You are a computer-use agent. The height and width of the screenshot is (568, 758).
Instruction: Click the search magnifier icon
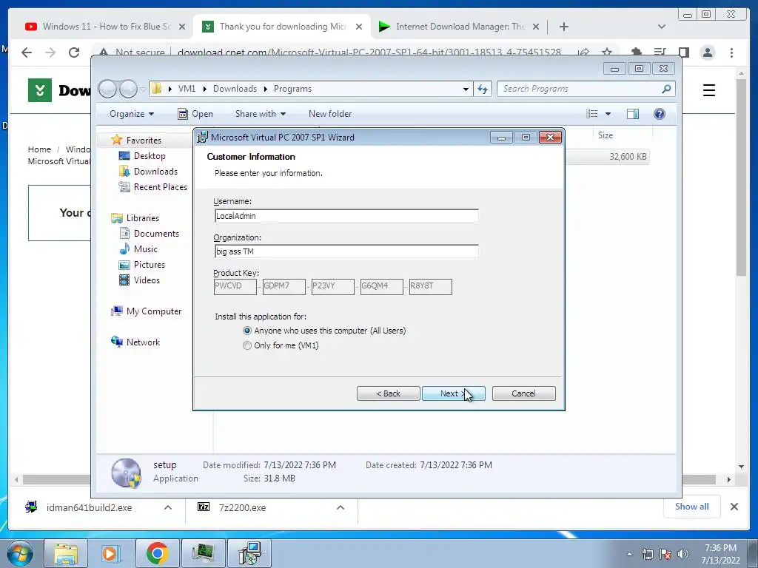(667, 89)
